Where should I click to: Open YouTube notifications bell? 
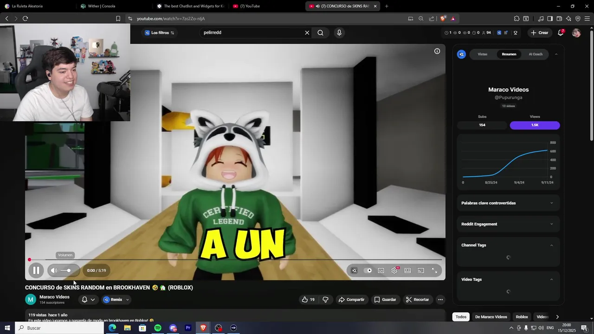pyautogui.click(x=561, y=32)
